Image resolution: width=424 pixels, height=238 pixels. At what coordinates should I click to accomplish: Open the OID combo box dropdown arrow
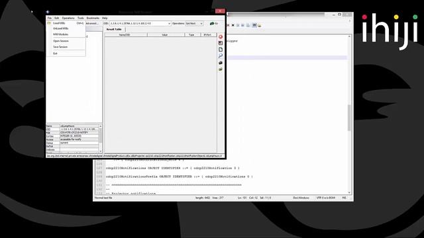[x=170, y=24]
